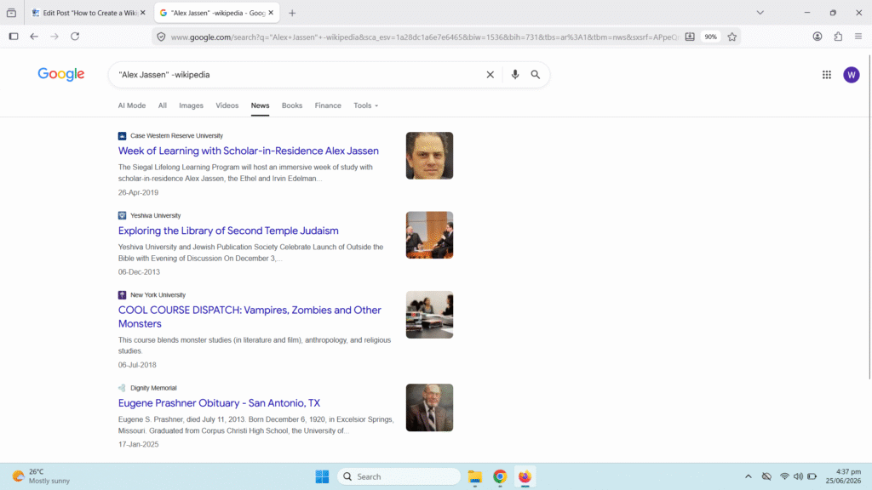Switch to the All results tab
This screenshot has width=872, height=490.
(163, 105)
